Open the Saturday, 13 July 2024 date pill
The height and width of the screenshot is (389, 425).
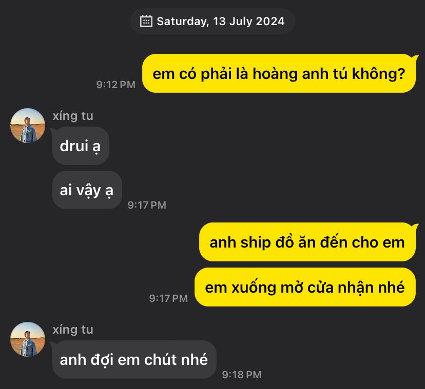[x=212, y=21]
